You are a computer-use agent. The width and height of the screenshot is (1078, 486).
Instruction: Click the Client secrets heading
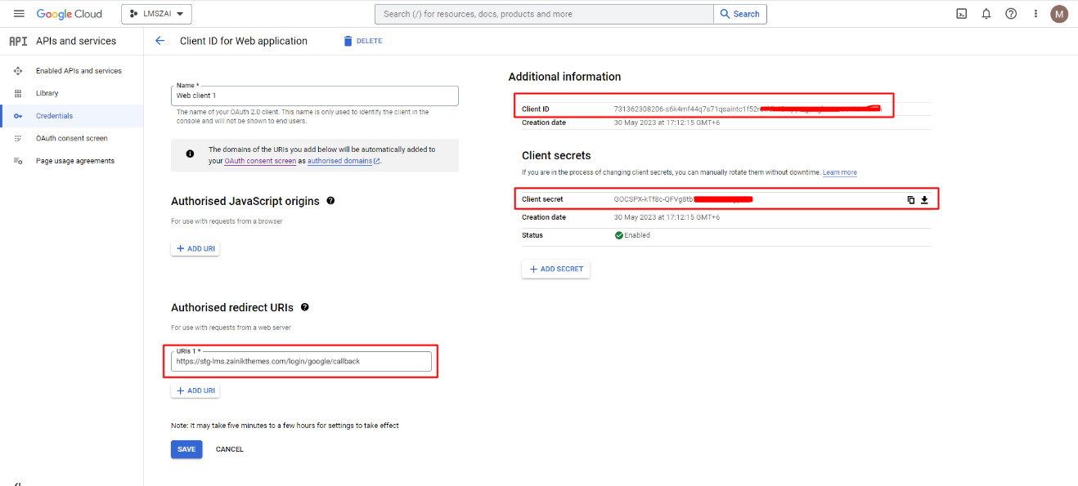(x=556, y=155)
